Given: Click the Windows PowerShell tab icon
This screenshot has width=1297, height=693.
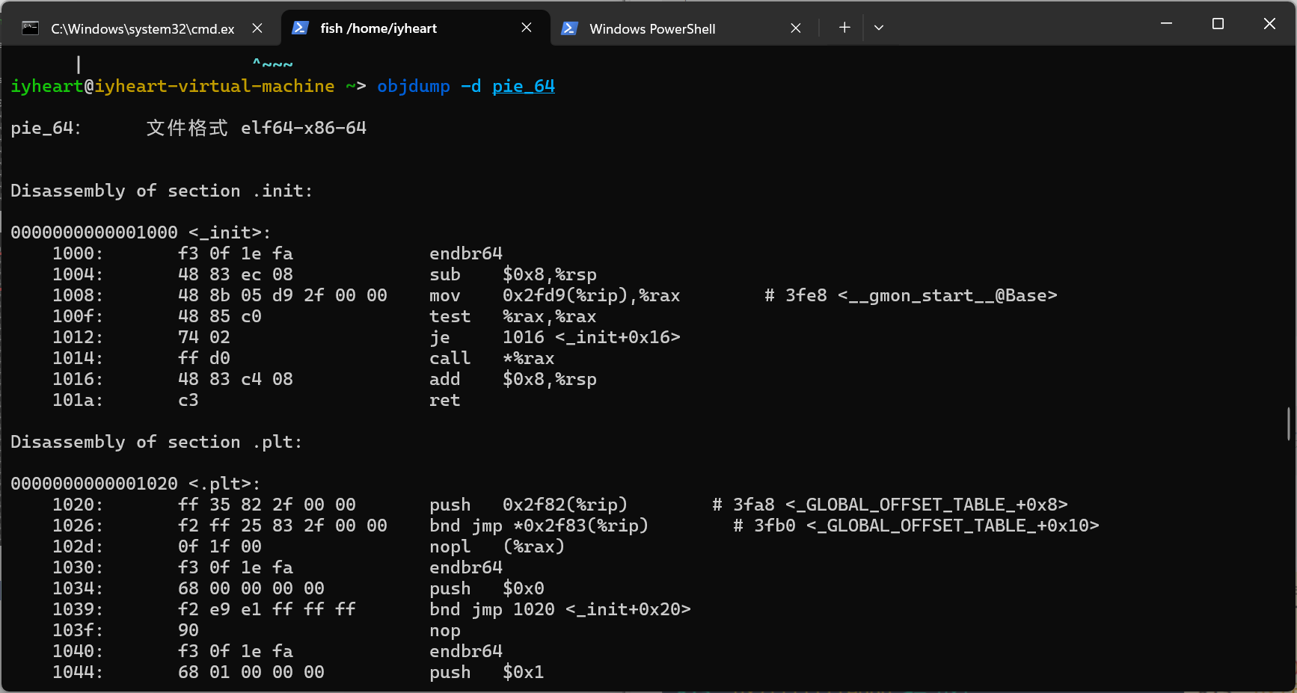Looking at the screenshot, I should click(569, 28).
